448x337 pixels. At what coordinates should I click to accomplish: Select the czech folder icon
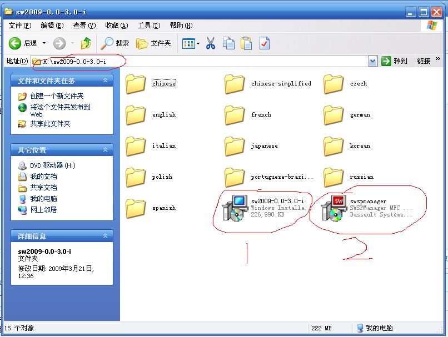click(x=333, y=84)
